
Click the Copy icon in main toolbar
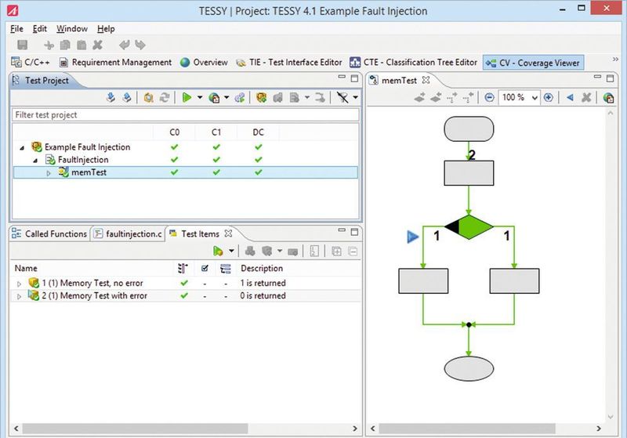pyautogui.click(x=65, y=45)
